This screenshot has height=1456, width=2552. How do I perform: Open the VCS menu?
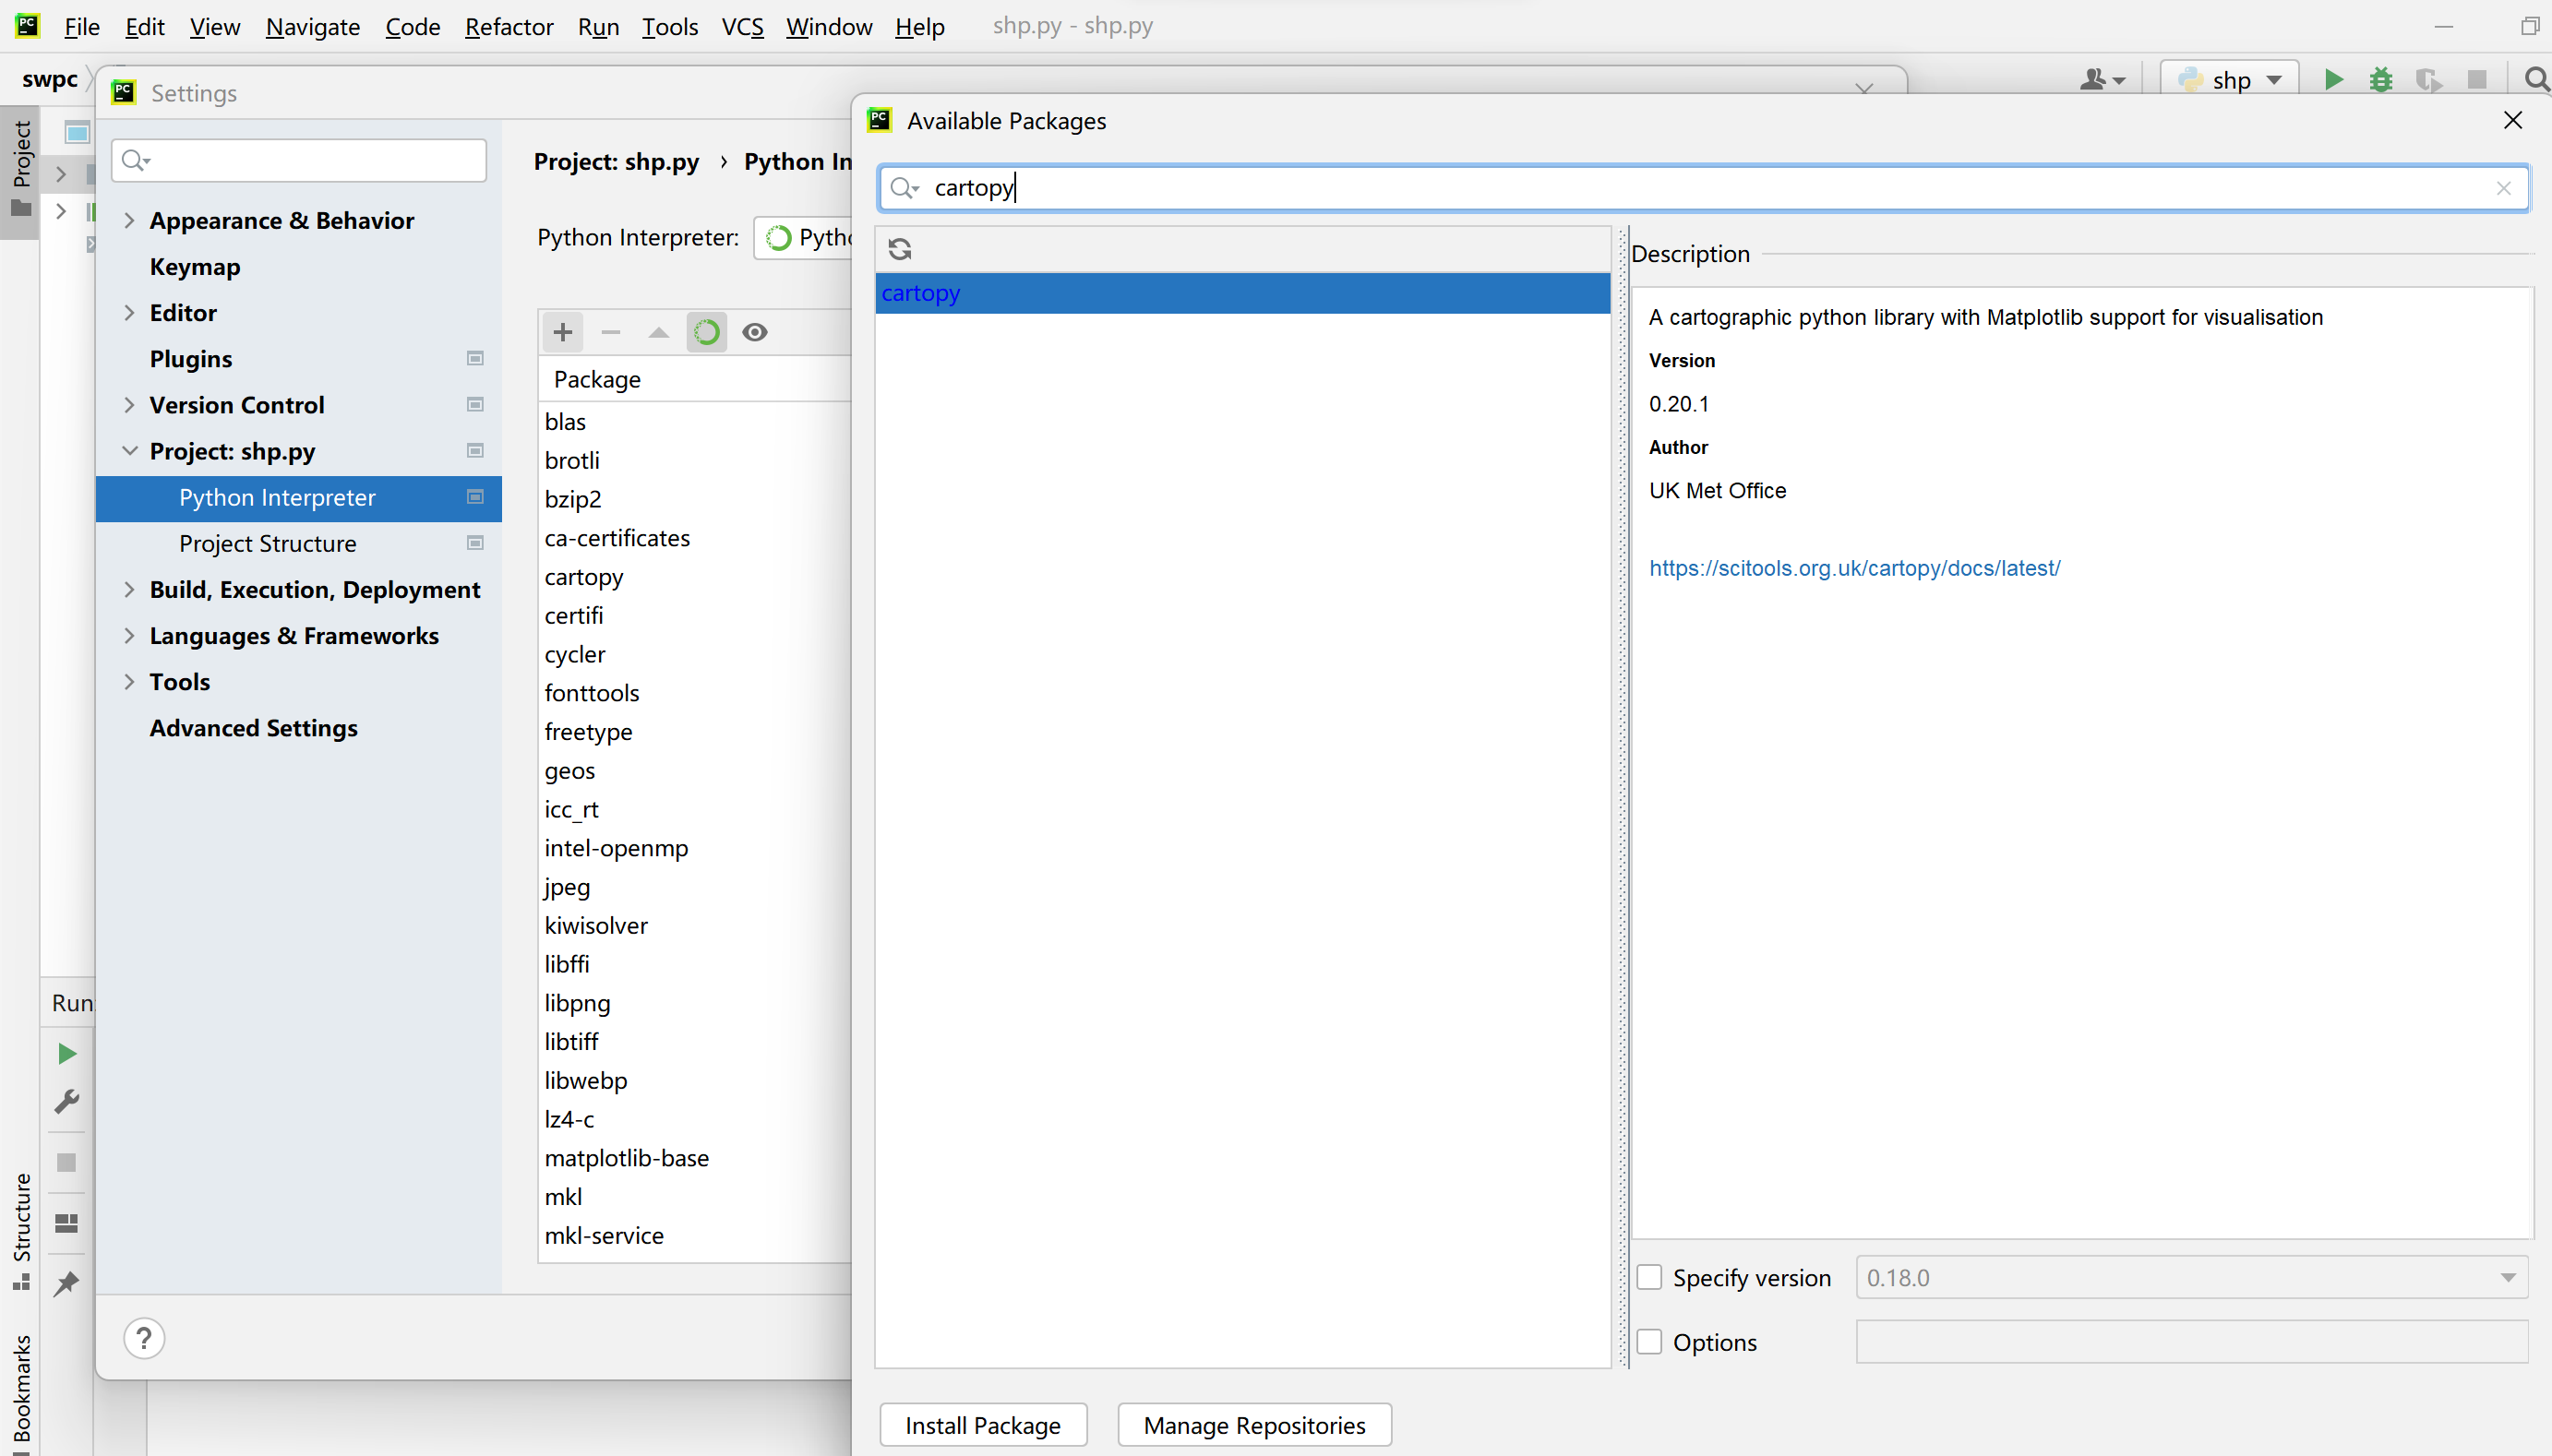[742, 27]
